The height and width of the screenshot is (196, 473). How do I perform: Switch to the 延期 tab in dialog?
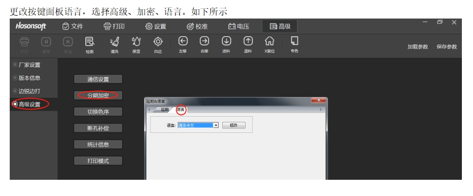tap(164, 109)
